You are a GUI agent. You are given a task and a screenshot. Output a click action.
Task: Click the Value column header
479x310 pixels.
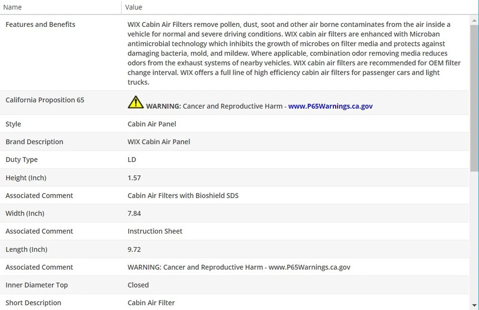[x=299, y=7]
